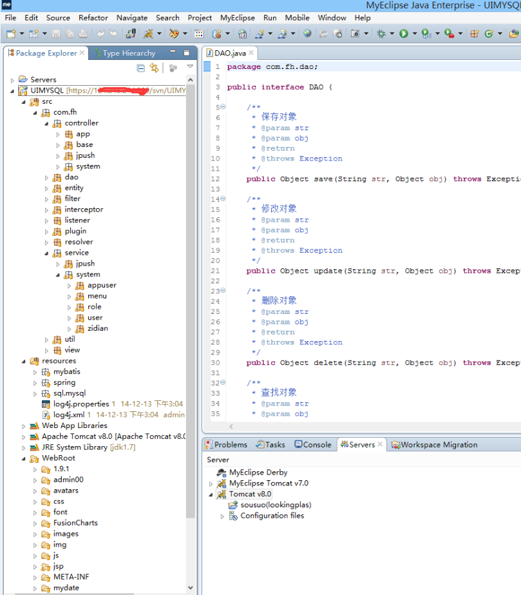This screenshot has height=595, width=521.
Task: Open the Debug button dropdown arrow
Action: click(x=392, y=34)
